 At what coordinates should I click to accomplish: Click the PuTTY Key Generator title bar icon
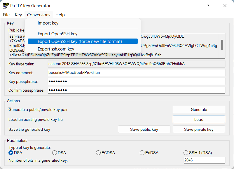tap(6, 6)
